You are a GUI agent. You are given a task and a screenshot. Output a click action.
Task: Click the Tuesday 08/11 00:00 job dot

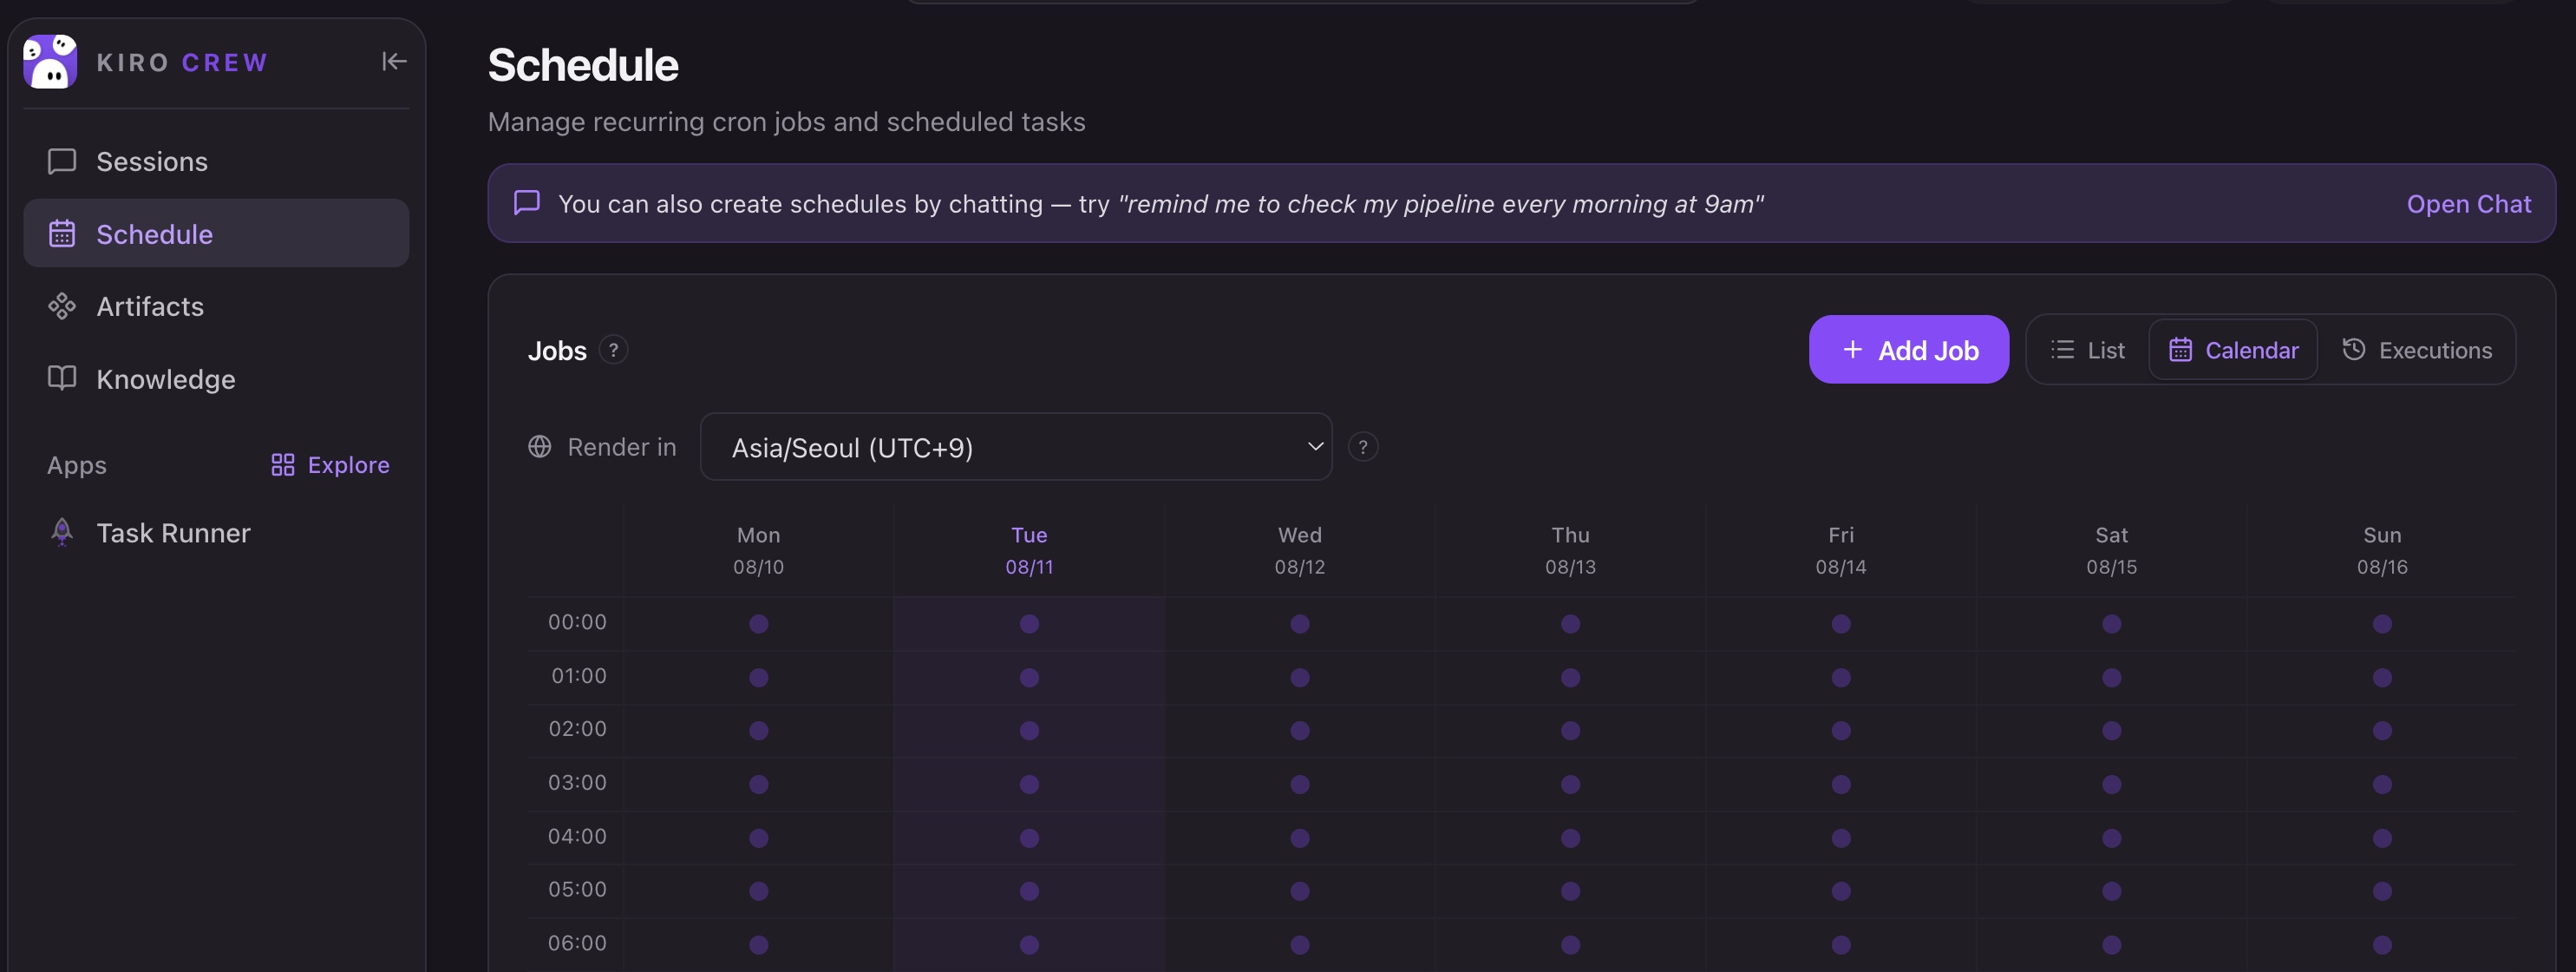tap(1029, 625)
